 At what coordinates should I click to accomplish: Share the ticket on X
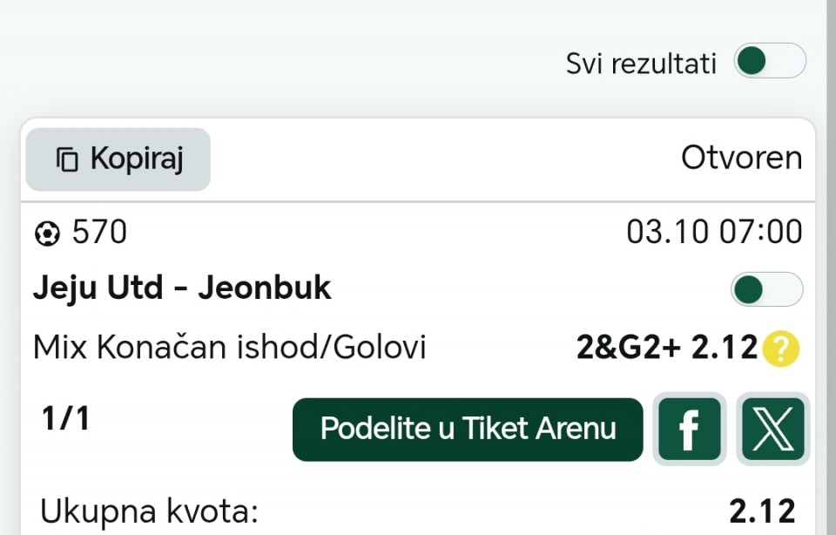tap(772, 429)
